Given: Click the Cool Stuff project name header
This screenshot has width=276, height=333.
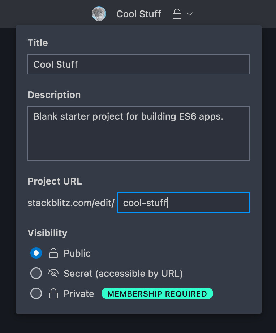Looking at the screenshot, I should point(139,14).
